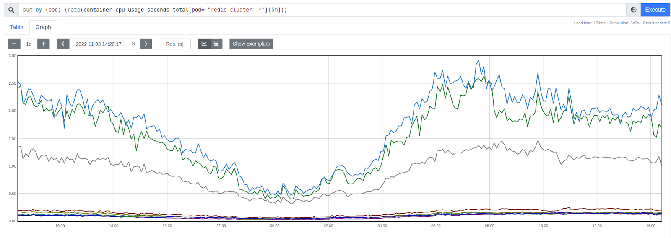Select the Graph tab
This screenshot has height=238, width=671.
[43, 27]
